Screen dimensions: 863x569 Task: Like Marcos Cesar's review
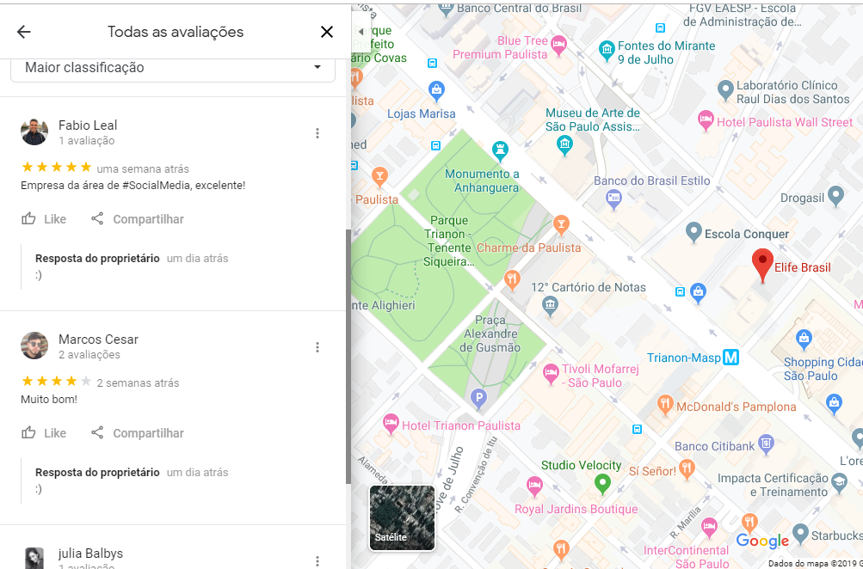pyautogui.click(x=44, y=433)
